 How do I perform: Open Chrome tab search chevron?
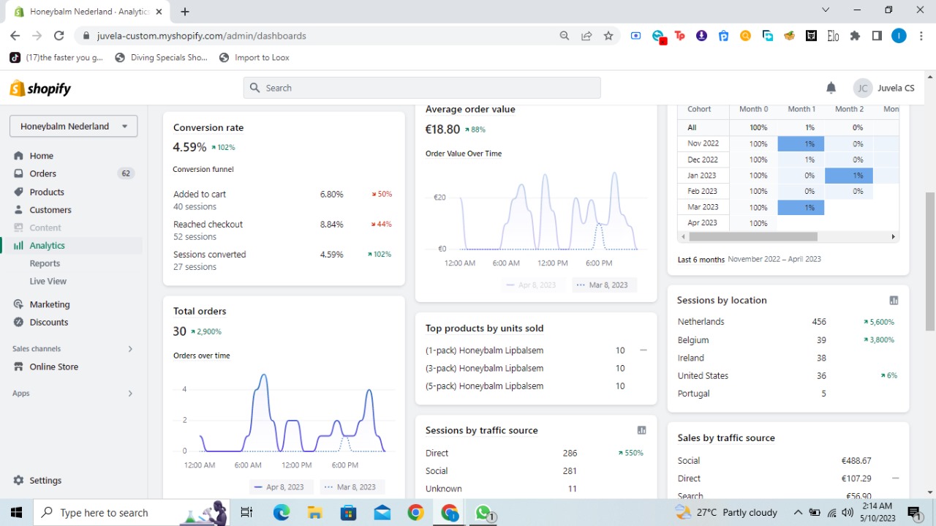(x=826, y=10)
